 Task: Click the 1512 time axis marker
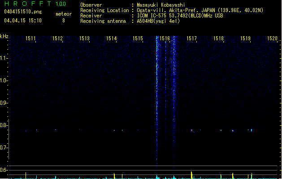click(57, 38)
